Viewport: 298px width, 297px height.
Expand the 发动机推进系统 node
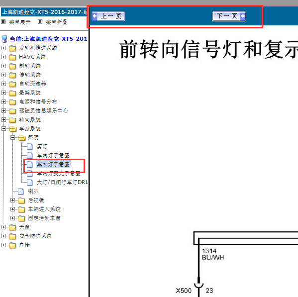pos(3,48)
